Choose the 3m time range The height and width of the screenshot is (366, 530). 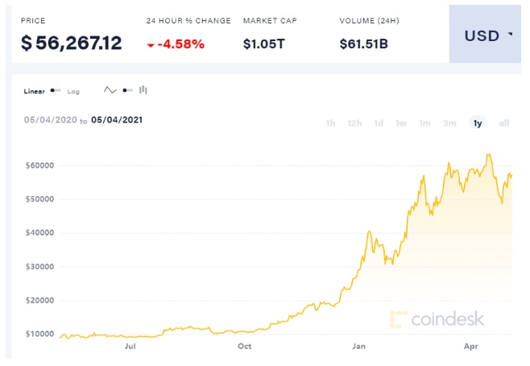(449, 123)
